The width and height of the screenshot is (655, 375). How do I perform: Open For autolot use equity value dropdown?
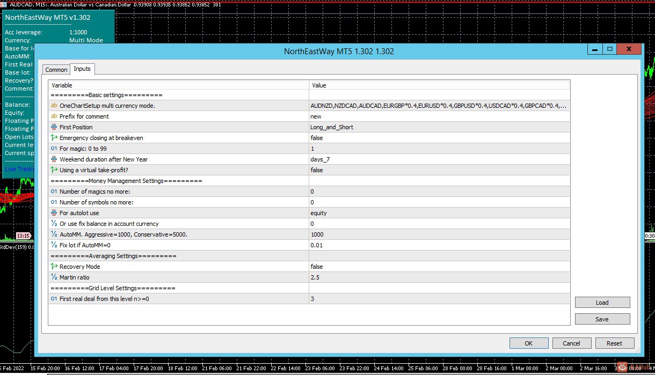(439, 213)
